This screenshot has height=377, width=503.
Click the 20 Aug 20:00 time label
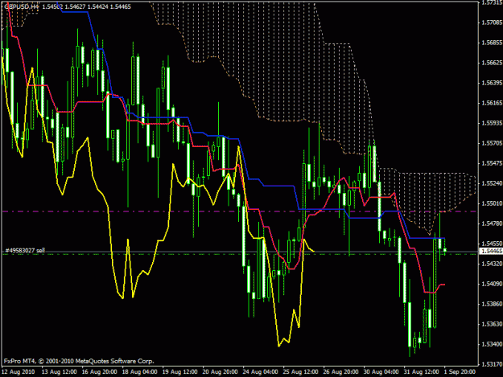[220, 371]
